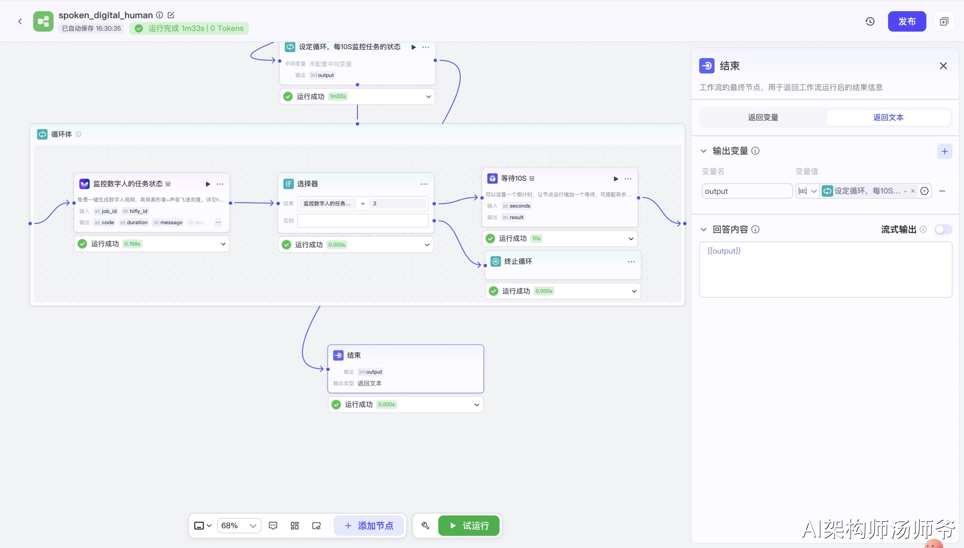964x548 pixels.
Task: Open the comment icon in bottom toolbar
Action: pyautogui.click(x=273, y=526)
